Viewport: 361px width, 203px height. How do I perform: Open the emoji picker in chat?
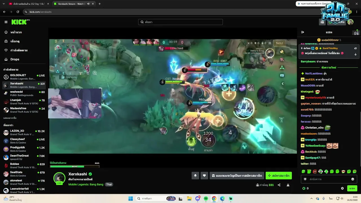click(x=353, y=179)
